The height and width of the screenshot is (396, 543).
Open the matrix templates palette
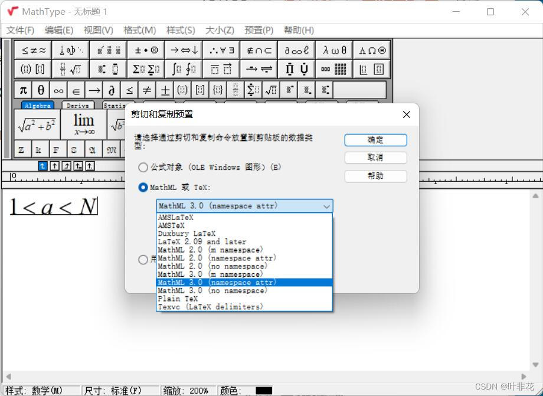tap(335, 69)
